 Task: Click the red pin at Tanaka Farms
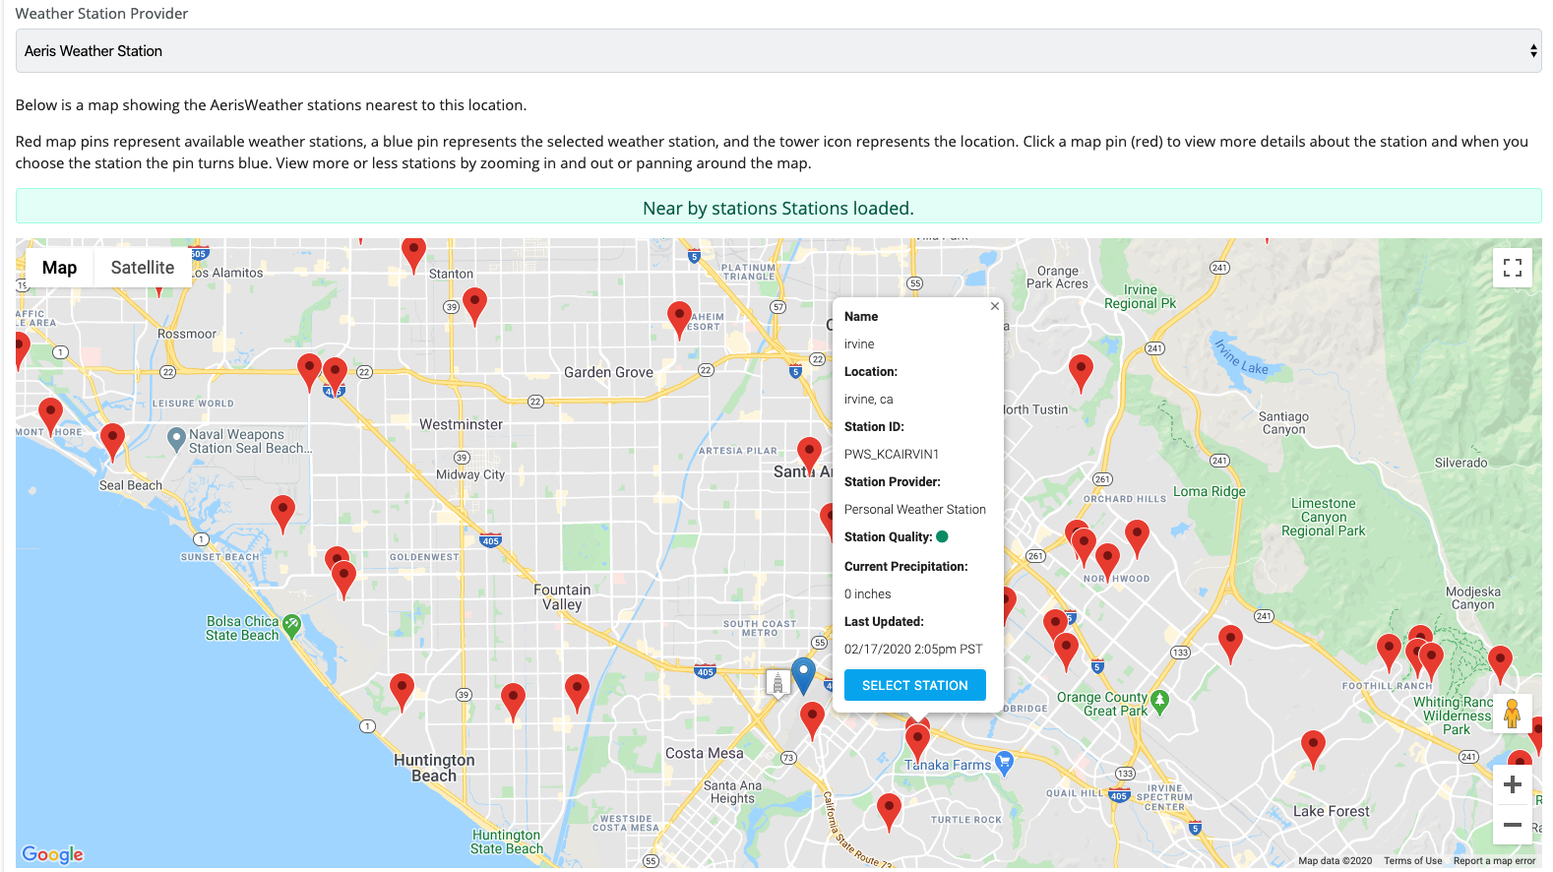(918, 743)
